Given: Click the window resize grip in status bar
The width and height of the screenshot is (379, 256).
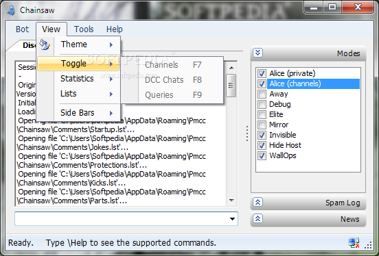Looking at the screenshot, I should (x=368, y=245).
